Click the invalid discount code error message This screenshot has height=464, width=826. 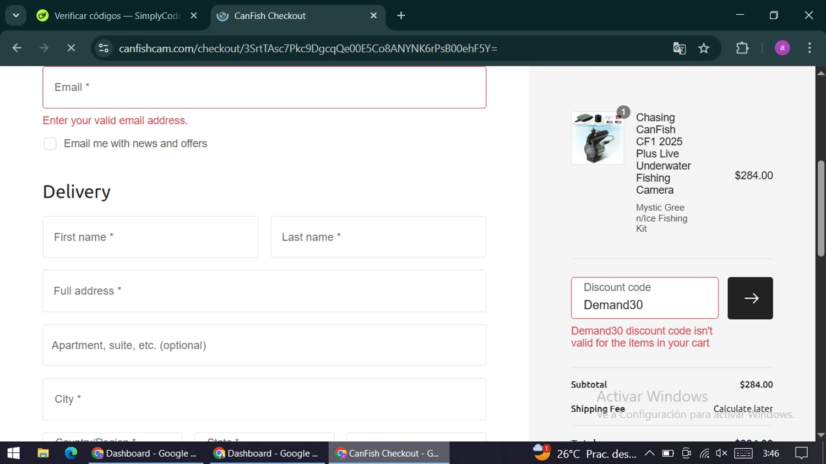(x=642, y=337)
